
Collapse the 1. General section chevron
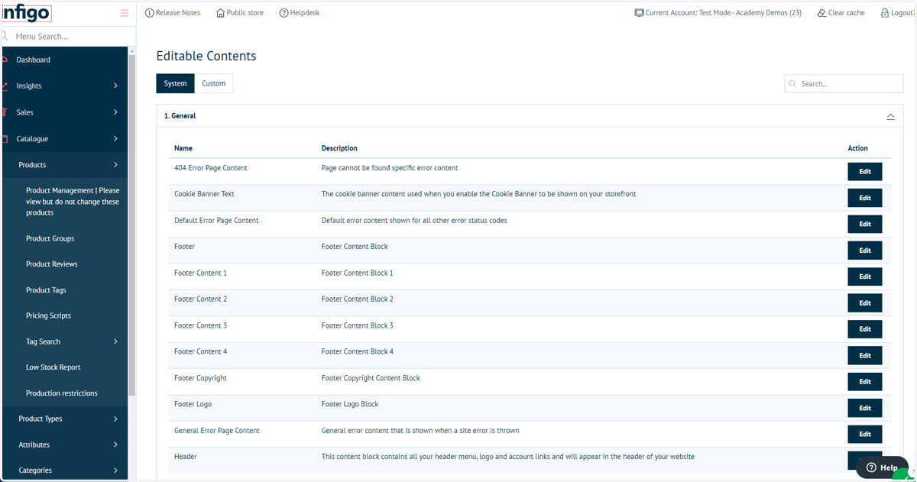point(890,116)
